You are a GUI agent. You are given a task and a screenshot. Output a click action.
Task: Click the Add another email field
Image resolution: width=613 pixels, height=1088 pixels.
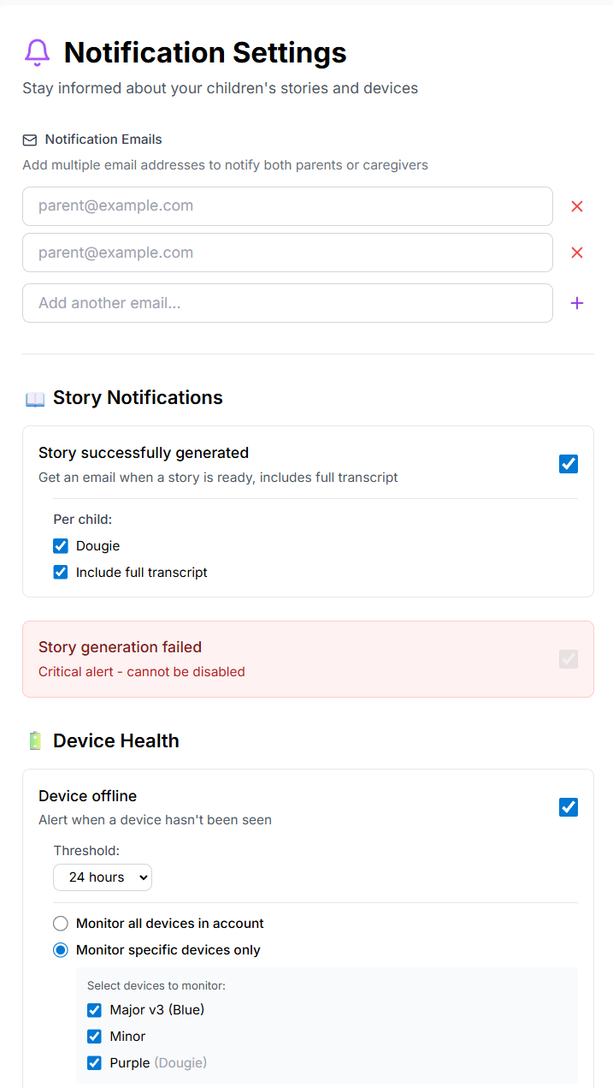click(x=287, y=303)
